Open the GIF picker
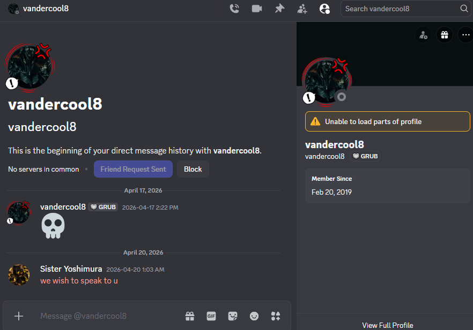This screenshot has height=330, width=473. pyautogui.click(x=211, y=316)
